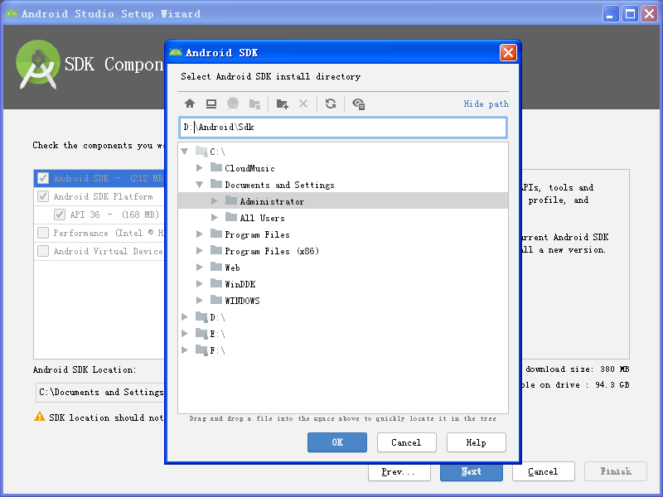Select the Web folder
The height and width of the screenshot is (497, 663).
(x=232, y=268)
